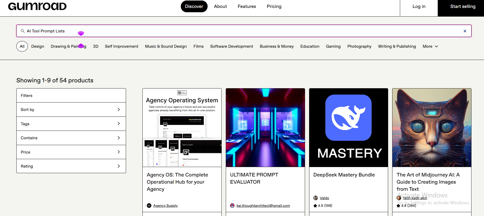
Task: Open the Pricing page
Action: (x=274, y=6)
